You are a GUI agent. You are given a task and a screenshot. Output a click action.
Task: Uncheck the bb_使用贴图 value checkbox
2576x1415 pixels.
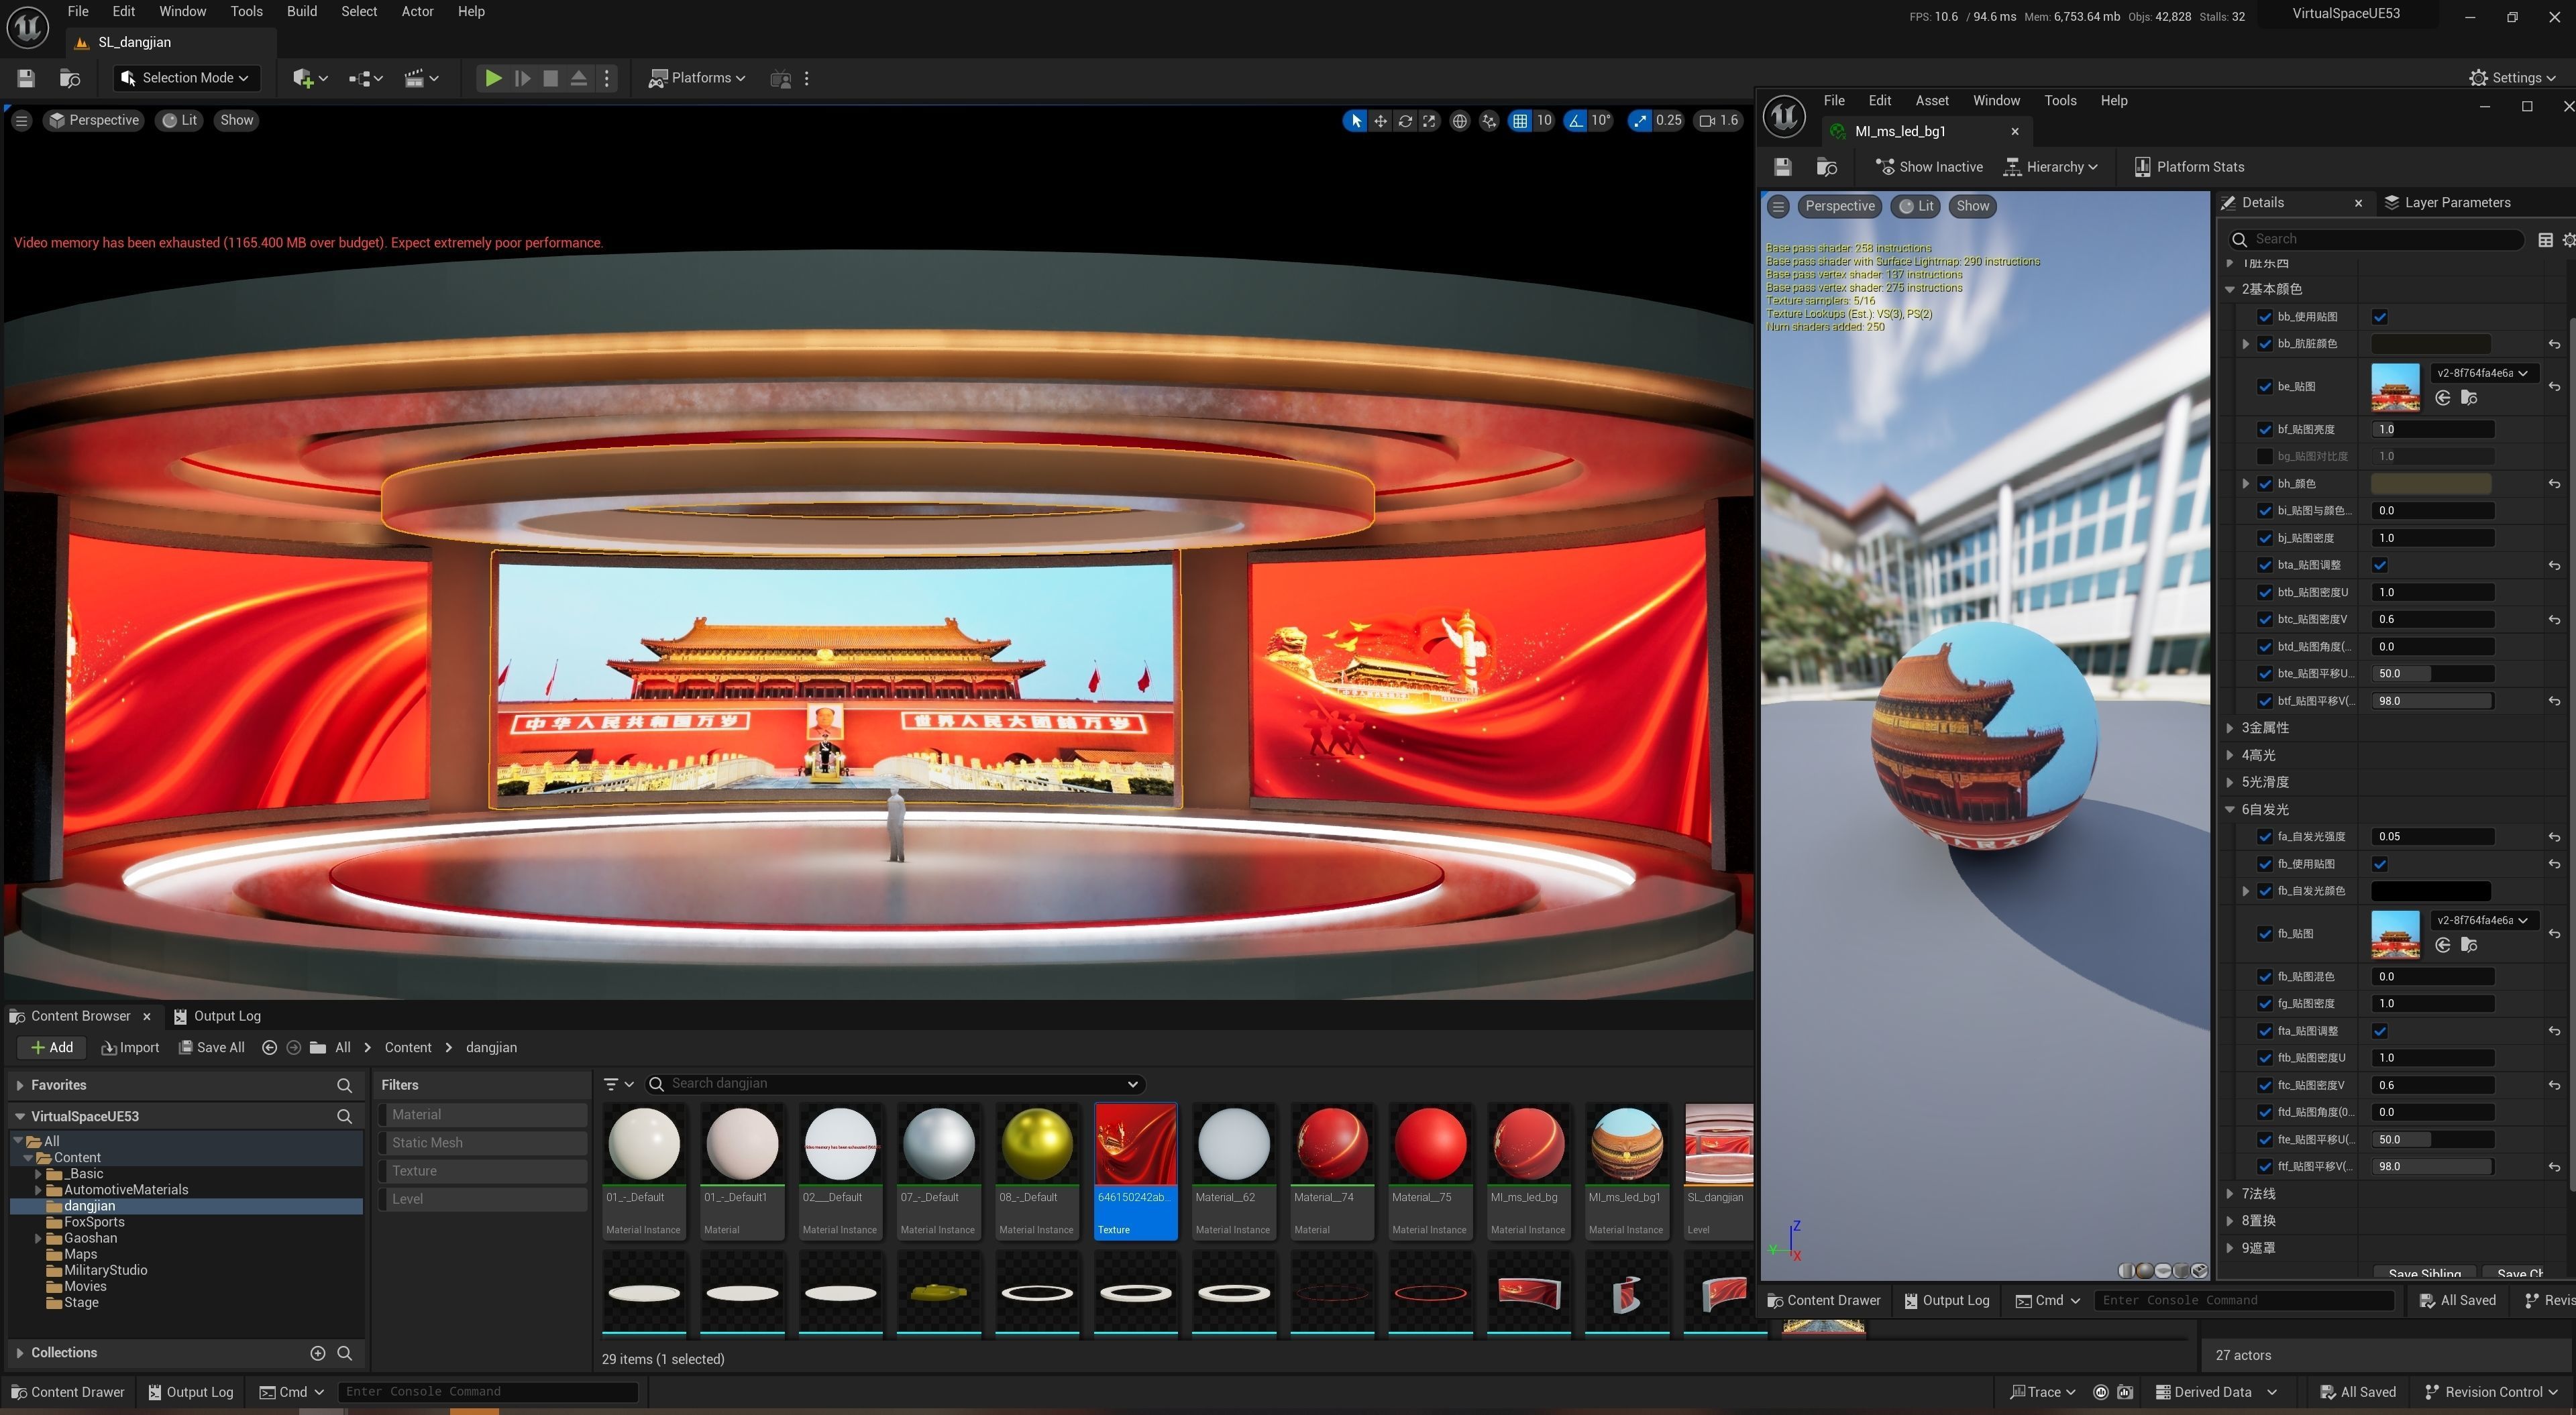tap(2380, 317)
